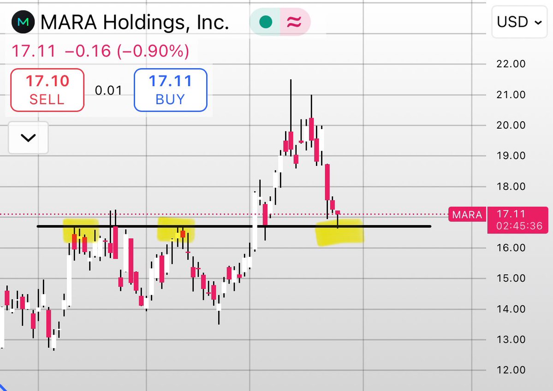Select the black horizontal support line

pyautogui.click(x=234, y=226)
